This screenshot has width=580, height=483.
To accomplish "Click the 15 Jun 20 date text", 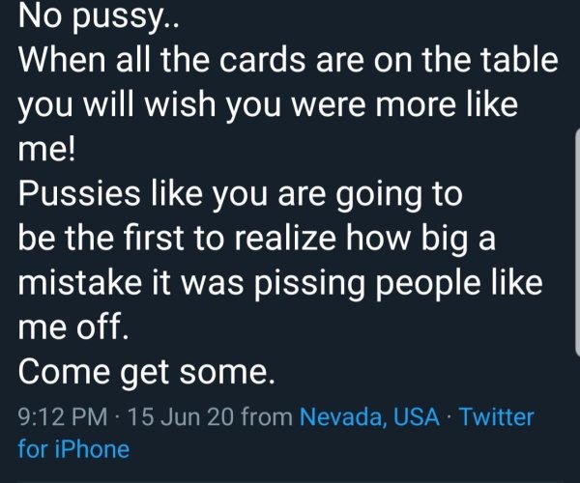I will [181, 417].
